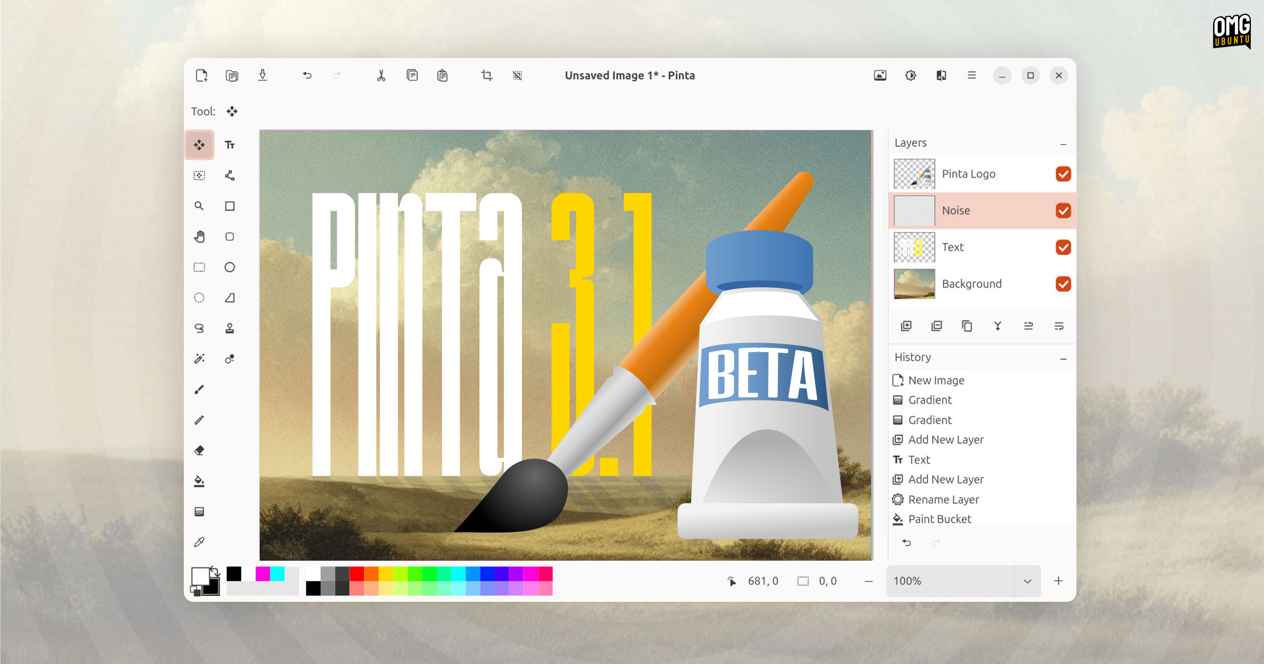Open the main hamburger menu
The height and width of the screenshot is (664, 1264).
tap(971, 75)
